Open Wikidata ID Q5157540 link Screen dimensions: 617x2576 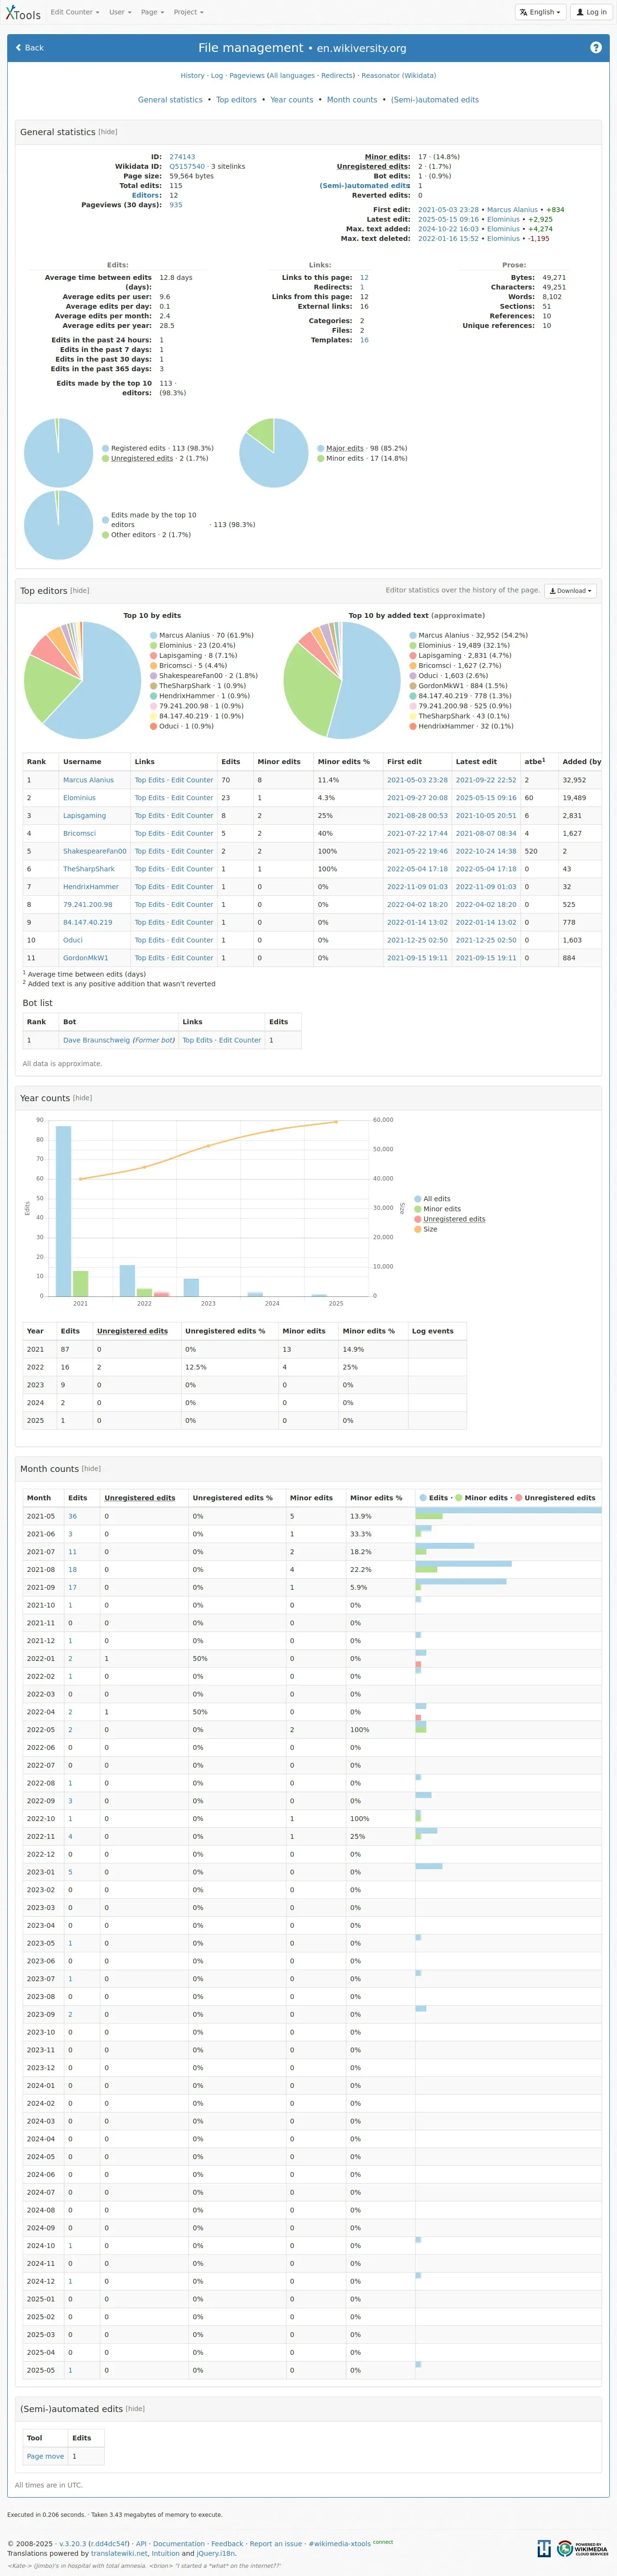click(x=187, y=167)
